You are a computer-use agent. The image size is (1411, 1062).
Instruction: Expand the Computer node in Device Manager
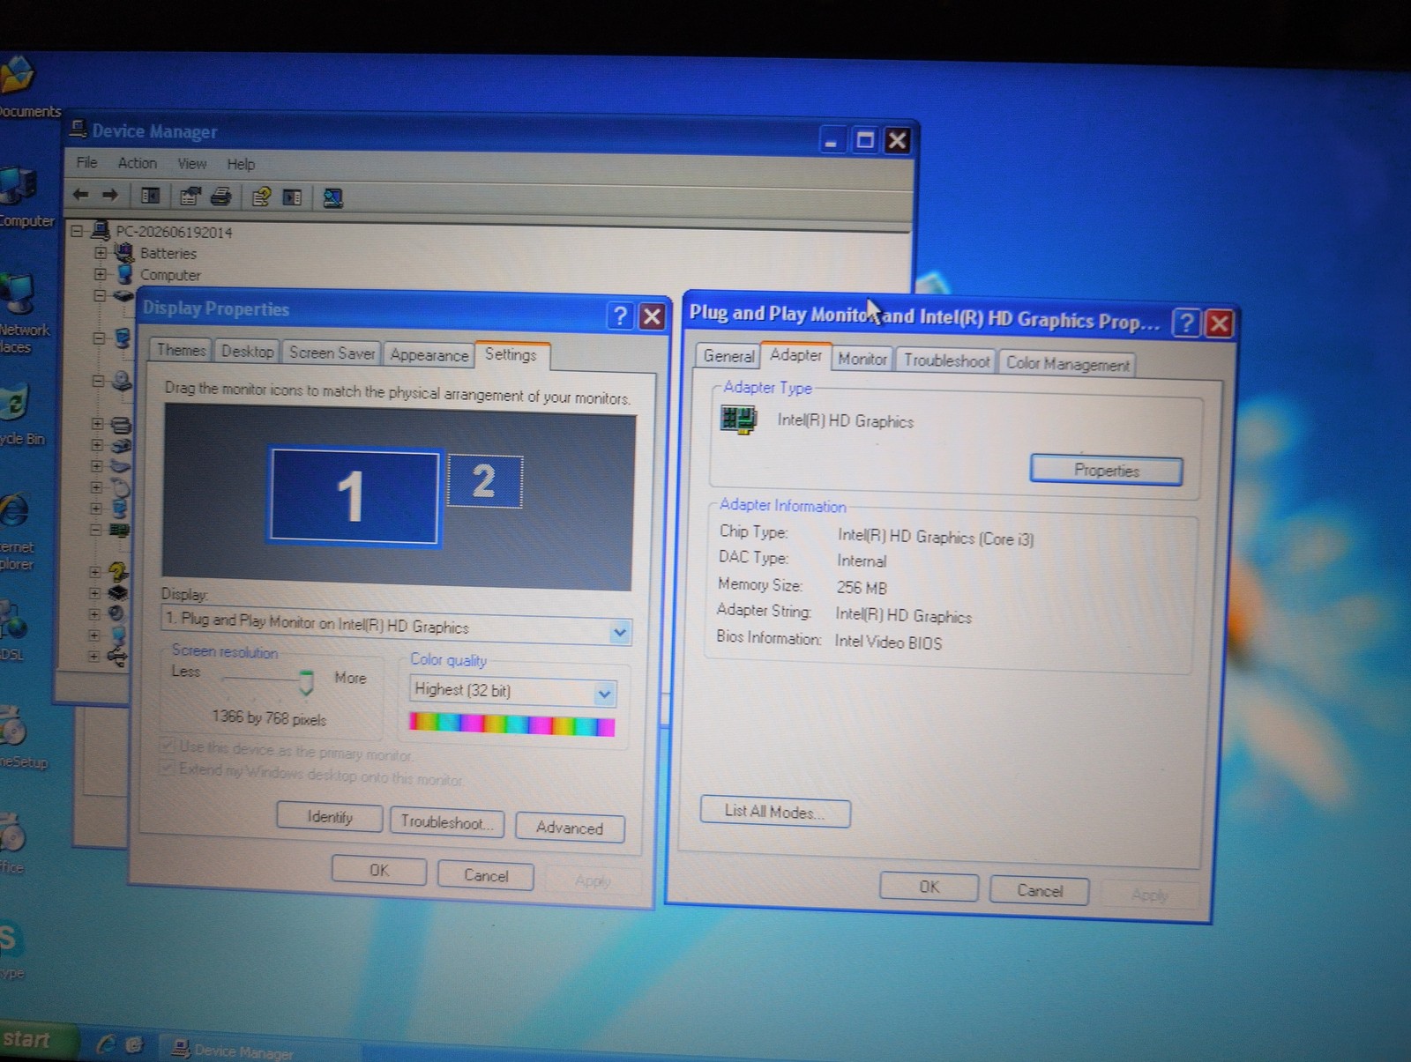(x=100, y=274)
